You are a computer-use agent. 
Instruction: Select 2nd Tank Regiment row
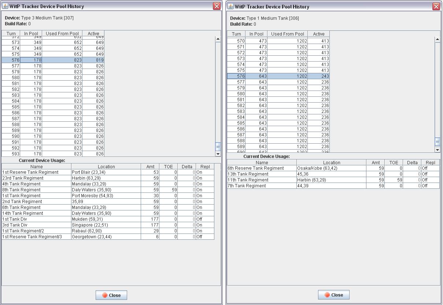[108, 202]
